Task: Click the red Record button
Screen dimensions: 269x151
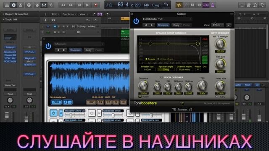Action: (x=96, y=5)
